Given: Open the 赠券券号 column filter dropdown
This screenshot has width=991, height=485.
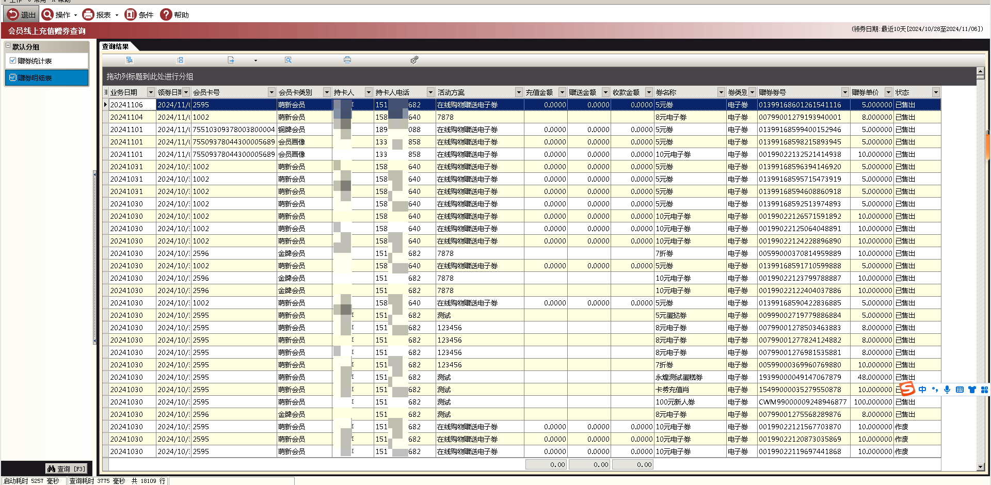Looking at the screenshot, I should click(x=845, y=92).
